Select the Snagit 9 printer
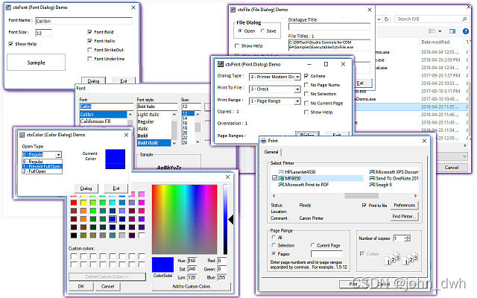The height and width of the screenshot is (298, 477). pos(381,185)
